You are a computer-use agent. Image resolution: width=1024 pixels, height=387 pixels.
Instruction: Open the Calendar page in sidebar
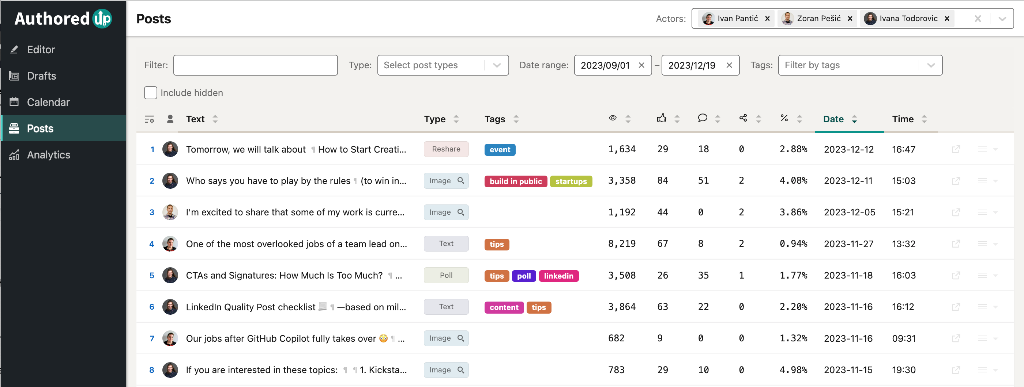tap(63, 102)
